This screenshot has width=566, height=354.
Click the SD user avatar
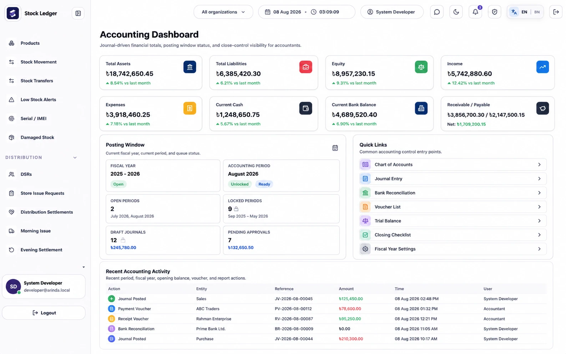pos(13,287)
